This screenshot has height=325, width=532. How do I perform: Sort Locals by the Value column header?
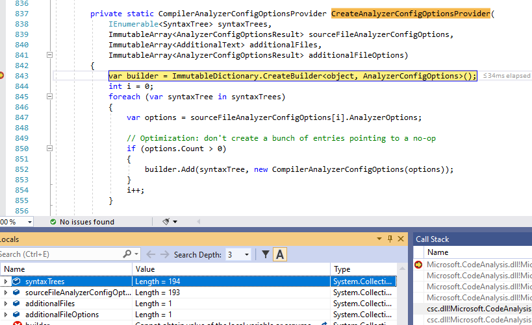pos(231,269)
